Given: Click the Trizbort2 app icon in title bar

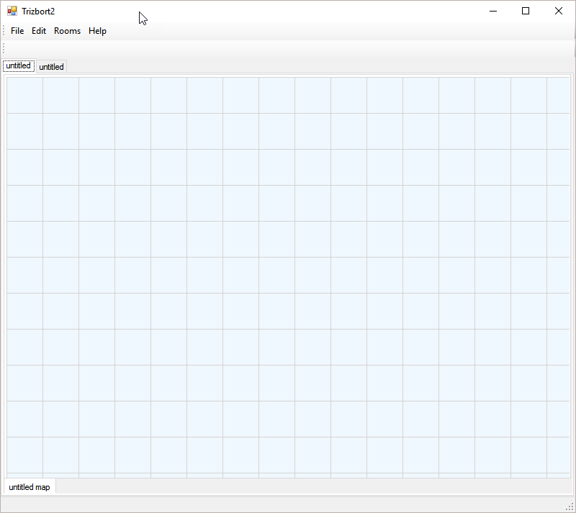Looking at the screenshot, I should [x=12, y=11].
